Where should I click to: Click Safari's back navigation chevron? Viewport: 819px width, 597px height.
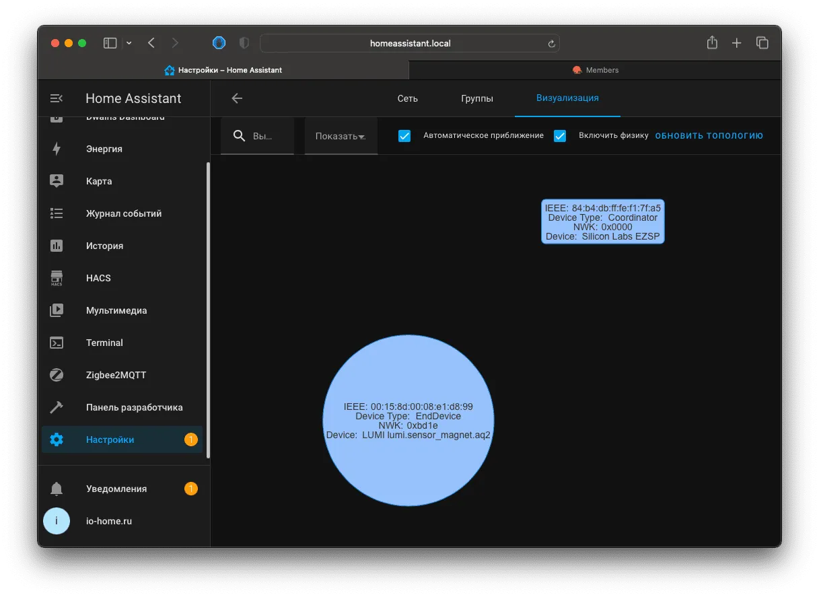(x=151, y=43)
